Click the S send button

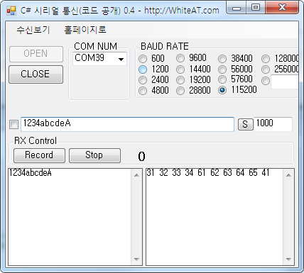pos(245,124)
